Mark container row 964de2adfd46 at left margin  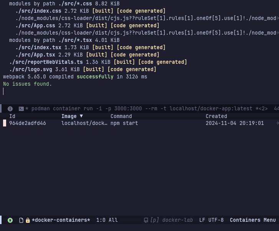(5, 123)
